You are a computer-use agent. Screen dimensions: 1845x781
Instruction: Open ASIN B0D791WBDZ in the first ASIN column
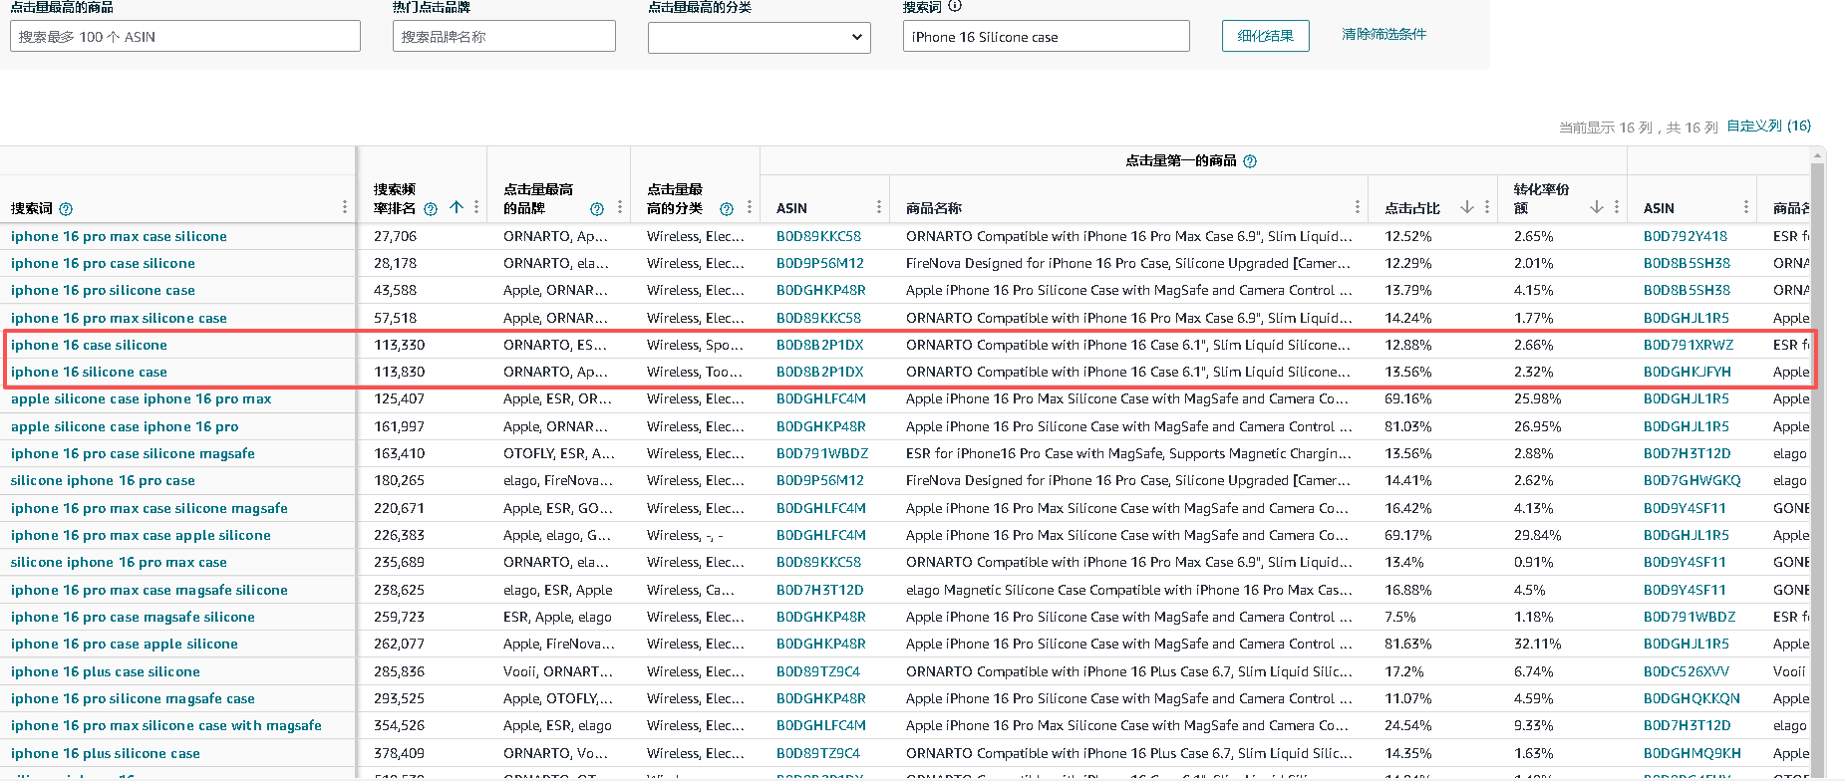pyautogui.click(x=822, y=454)
